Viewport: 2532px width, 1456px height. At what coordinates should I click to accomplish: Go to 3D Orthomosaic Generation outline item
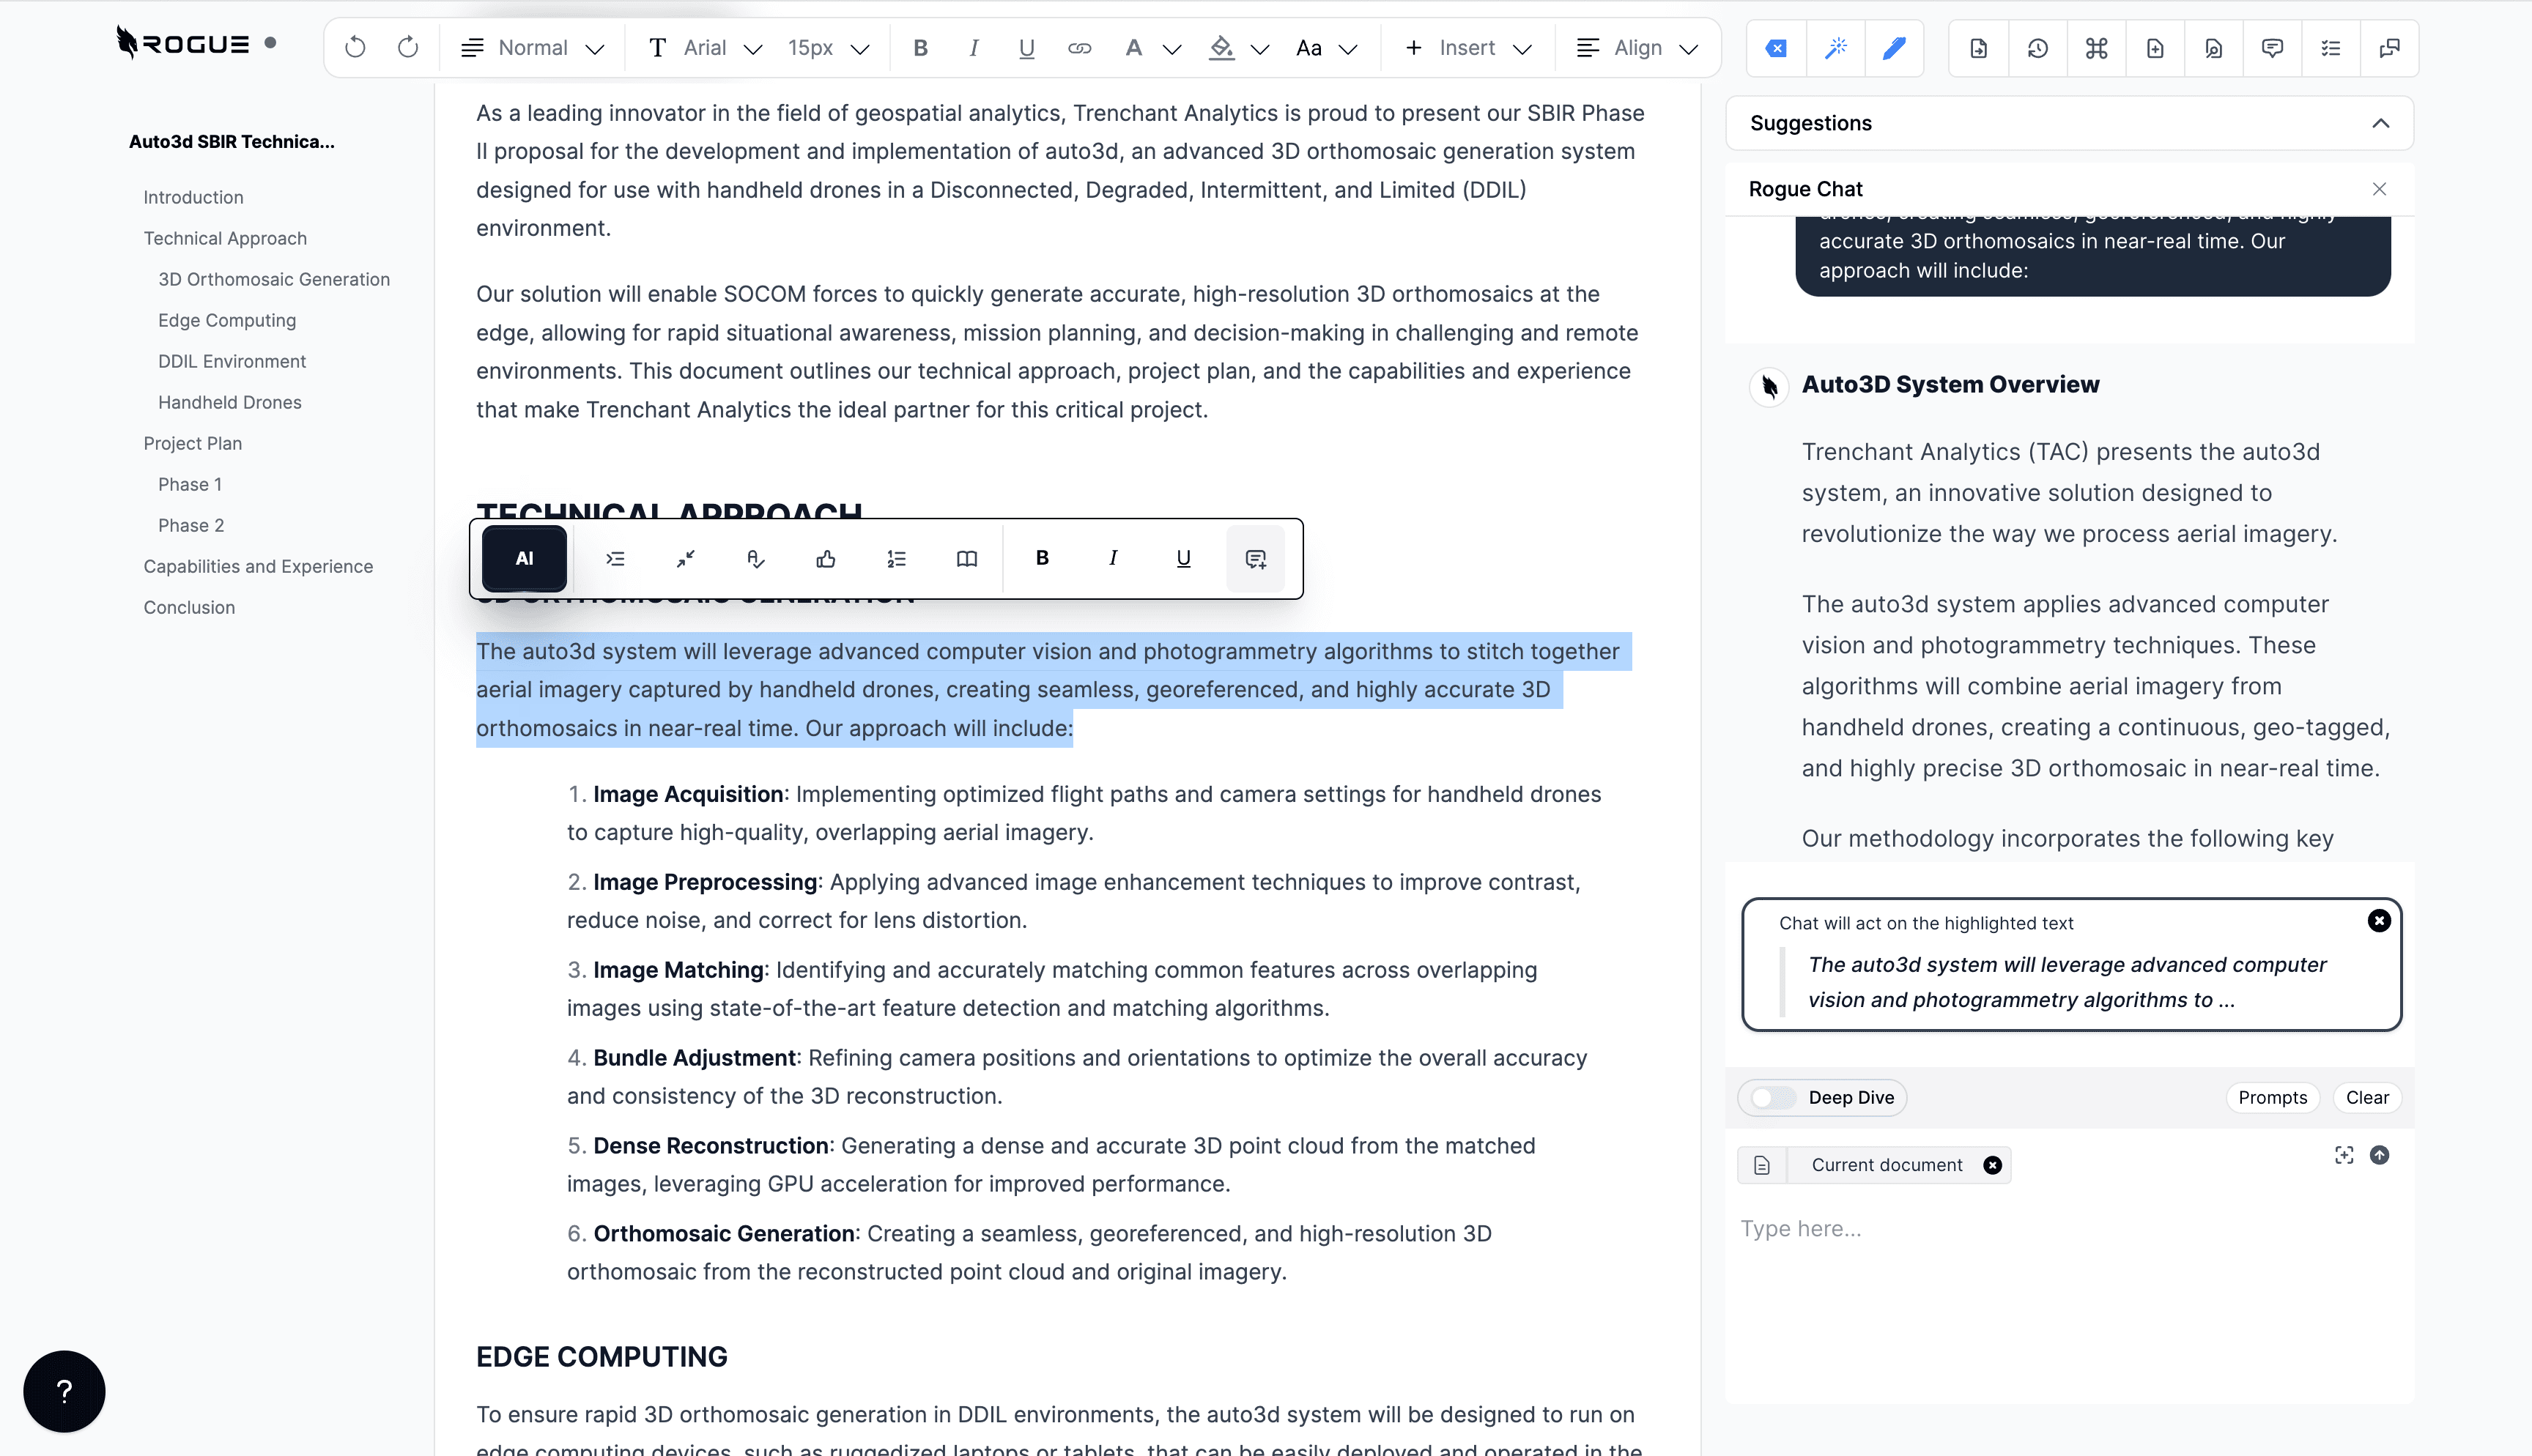click(274, 279)
